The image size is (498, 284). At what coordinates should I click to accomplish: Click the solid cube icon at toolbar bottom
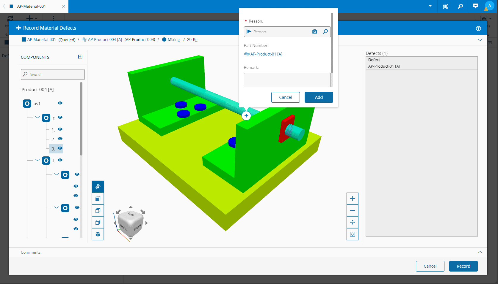coord(98,234)
